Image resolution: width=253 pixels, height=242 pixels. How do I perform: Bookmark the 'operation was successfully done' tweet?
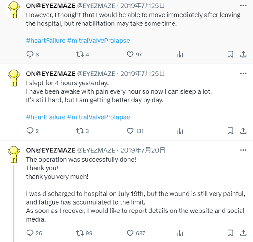pos(230,233)
